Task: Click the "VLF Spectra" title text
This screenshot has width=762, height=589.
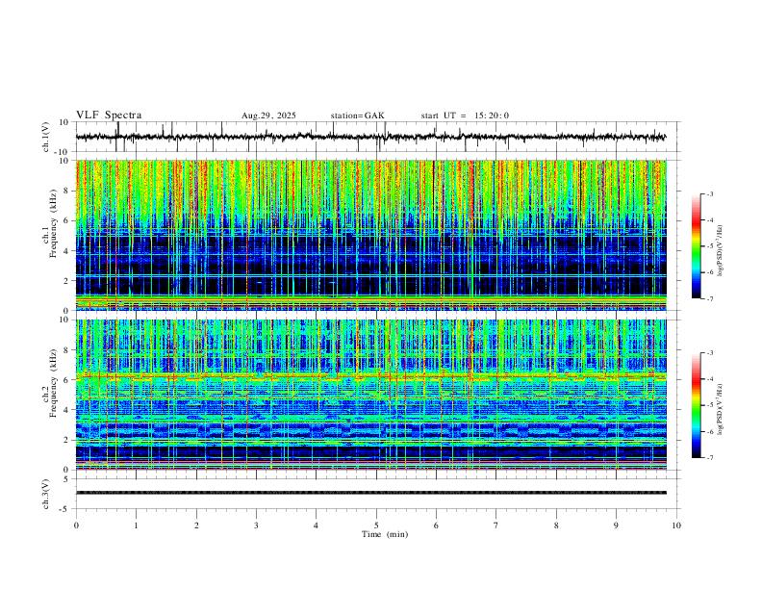Action: click(x=109, y=115)
